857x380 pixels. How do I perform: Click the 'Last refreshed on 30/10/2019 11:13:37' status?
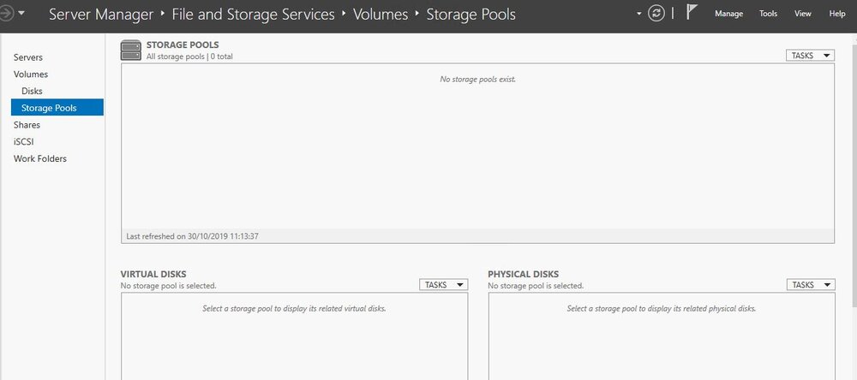pyautogui.click(x=192, y=236)
